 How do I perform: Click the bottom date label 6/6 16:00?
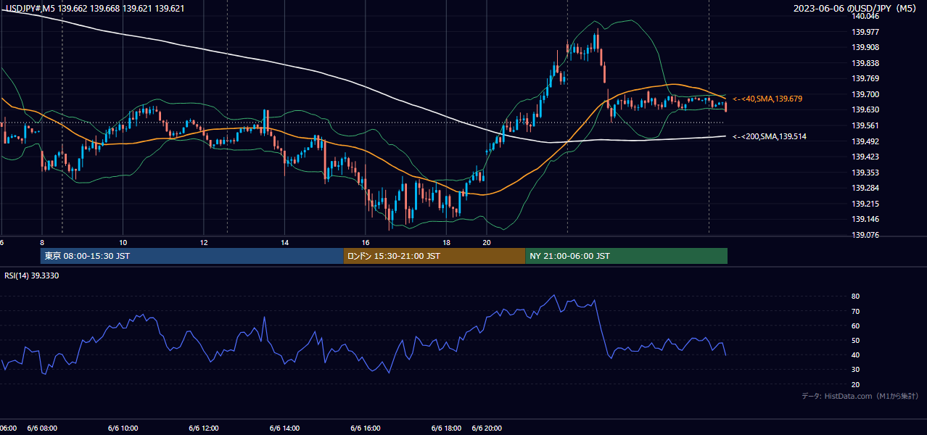point(366,428)
